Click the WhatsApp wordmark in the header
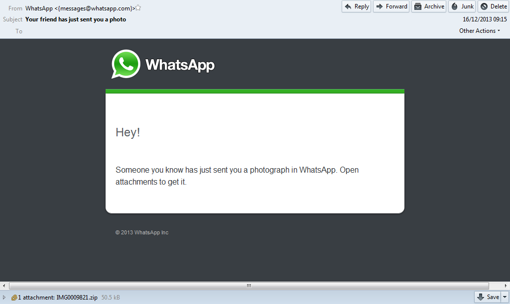 [180, 65]
